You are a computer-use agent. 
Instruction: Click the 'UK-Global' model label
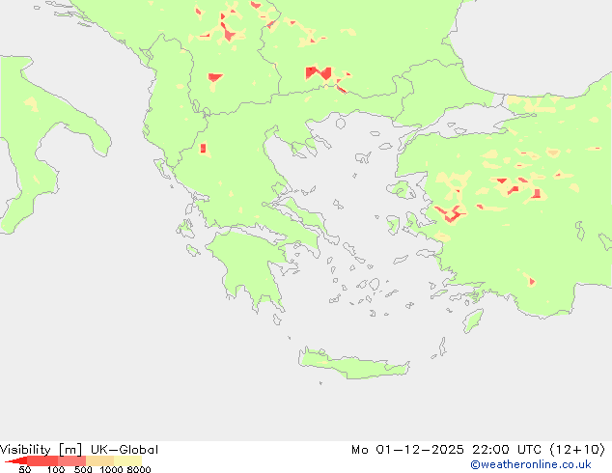pyautogui.click(x=125, y=450)
